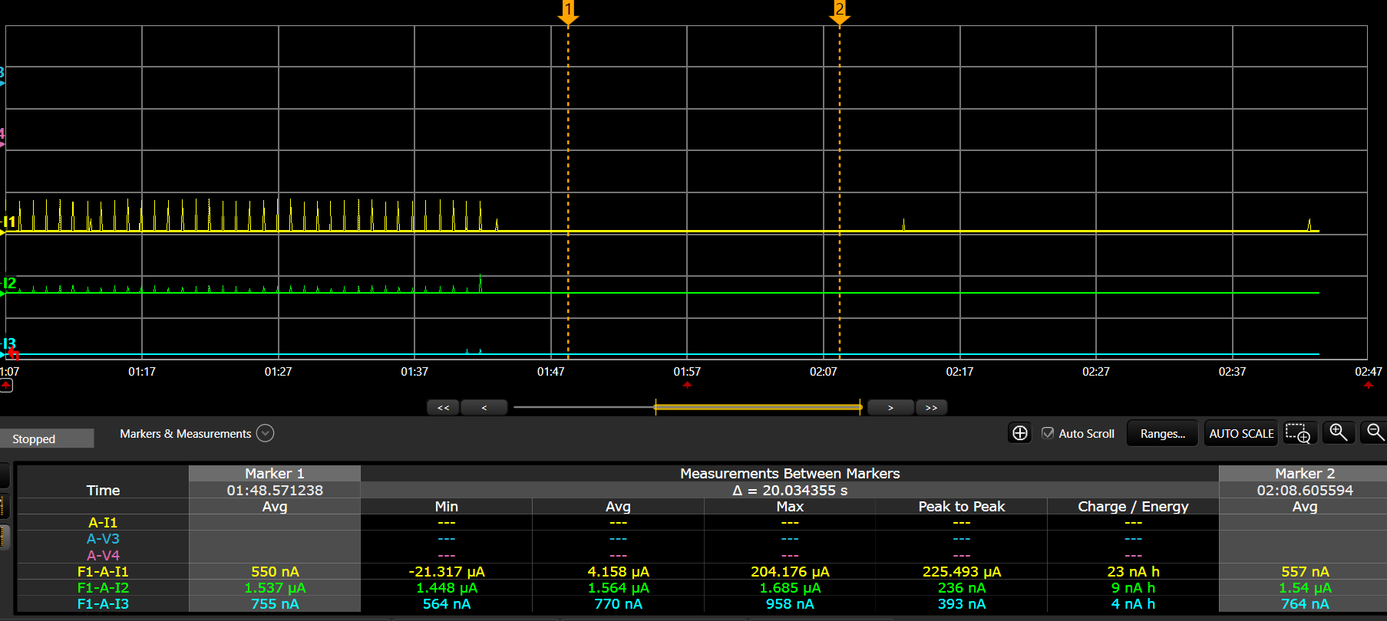Click the Marker 2 column header

pos(1304,473)
